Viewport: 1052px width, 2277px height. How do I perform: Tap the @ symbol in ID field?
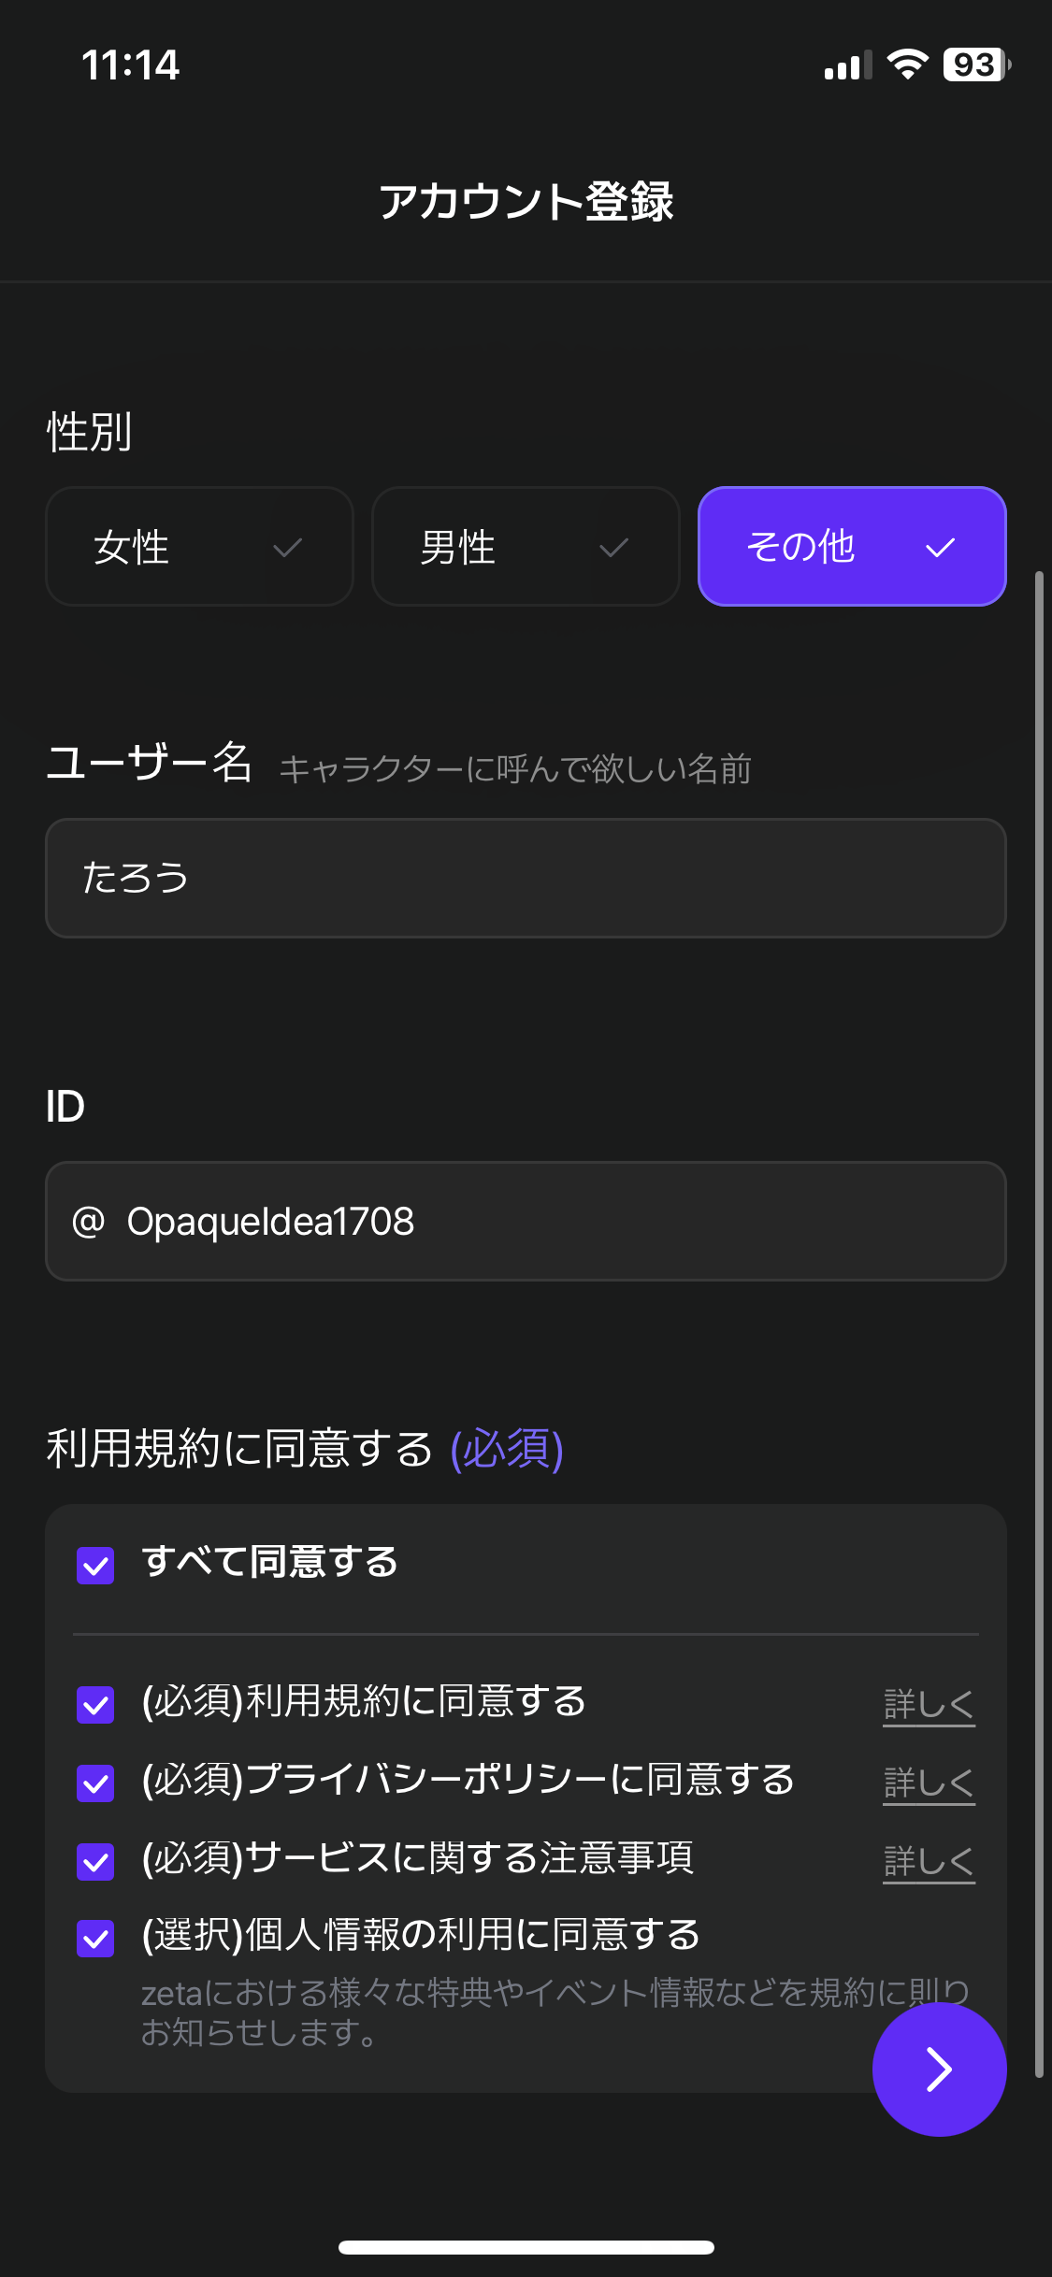89,1221
